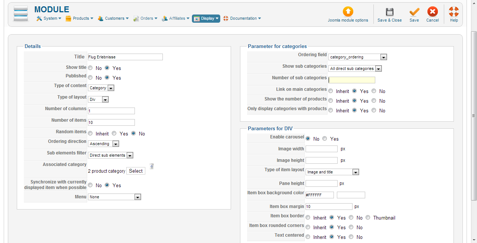Click the Save & Close floppy disk icon
The image size is (477, 243).
389,12
